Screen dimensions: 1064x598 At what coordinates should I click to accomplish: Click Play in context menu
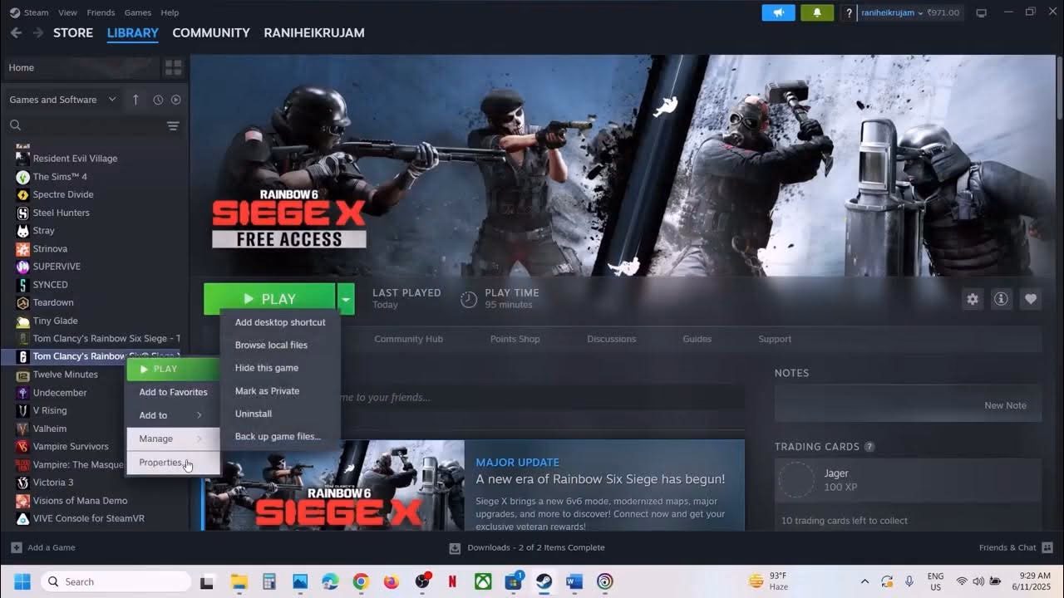coord(173,369)
